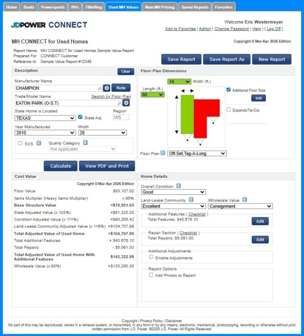Show Overall Condition info icon

click(179, 186)
